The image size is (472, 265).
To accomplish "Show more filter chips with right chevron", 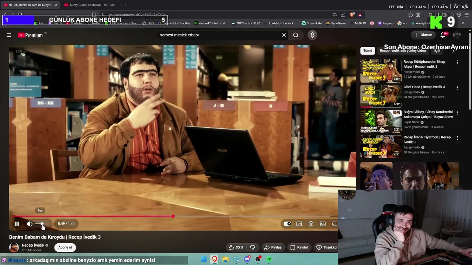I will 453,51.
